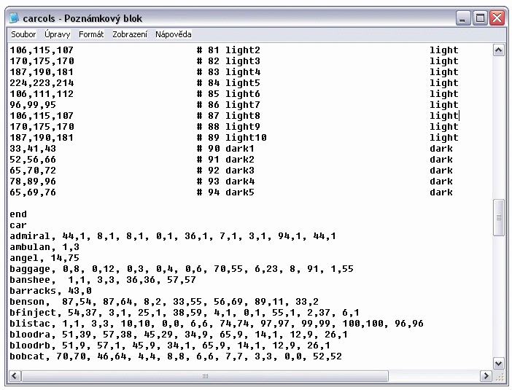Screen dimensions: 512x390
Task: Close the carcols Notepad window
Action: coord(497,18)
